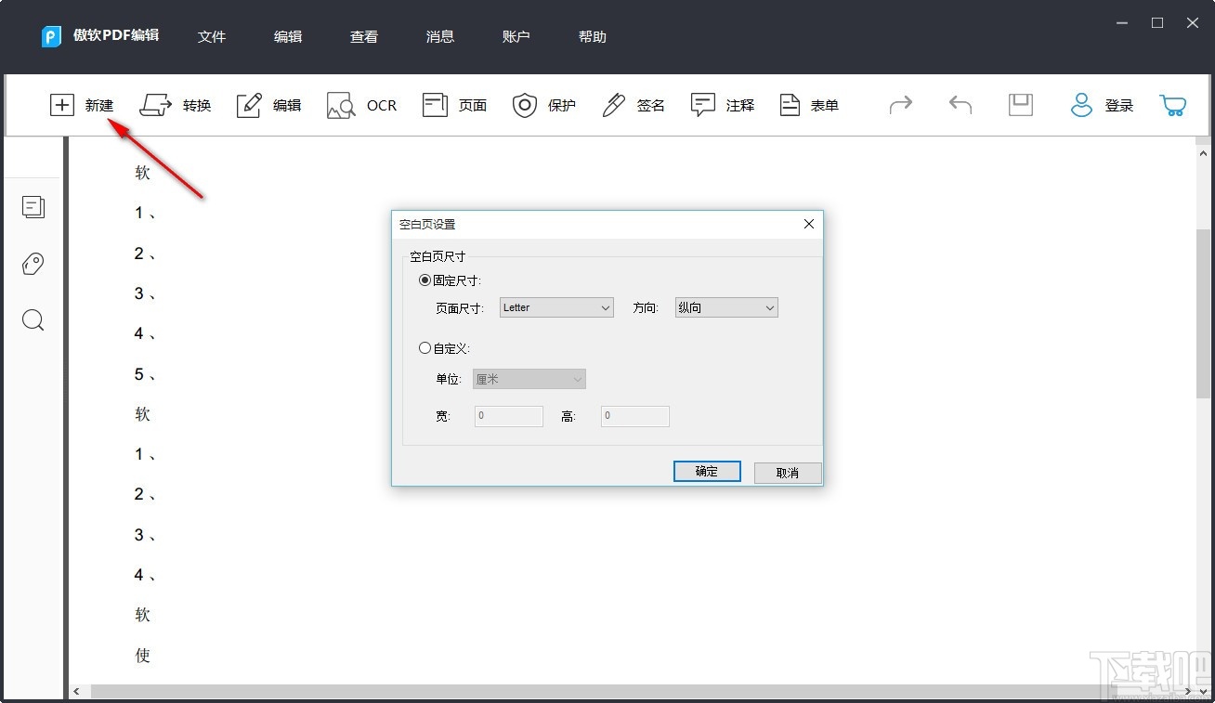Open the 方向 orientation dropdown
The width and height of the screenshot is (1215, 703).
point(725,306)
